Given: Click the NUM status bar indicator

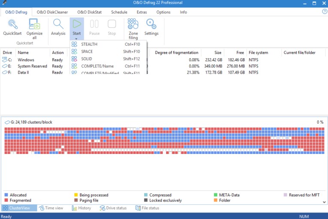Looking at the screenshot, I should tap(304, 216).
